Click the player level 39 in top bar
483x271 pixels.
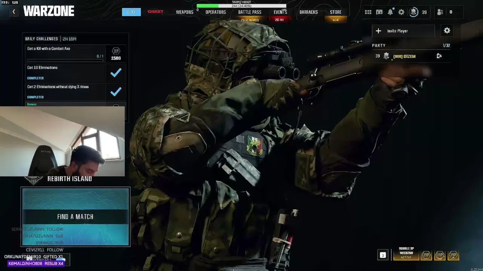[424, 12]
